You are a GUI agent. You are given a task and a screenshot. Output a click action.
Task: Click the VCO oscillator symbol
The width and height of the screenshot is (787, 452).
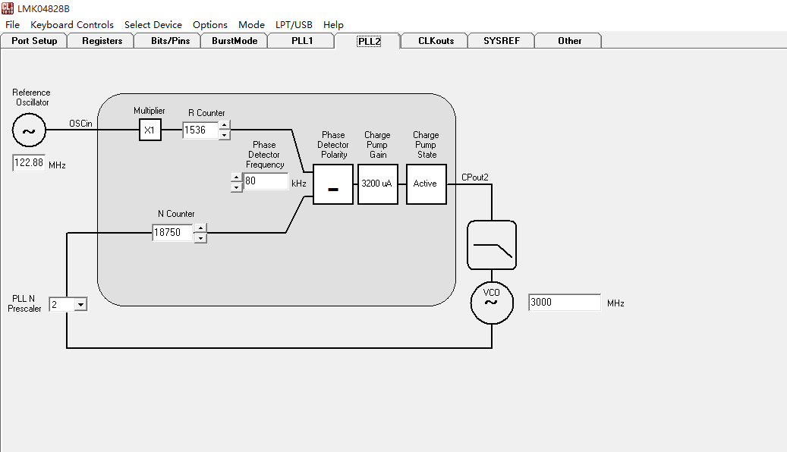tap(492, 303)
